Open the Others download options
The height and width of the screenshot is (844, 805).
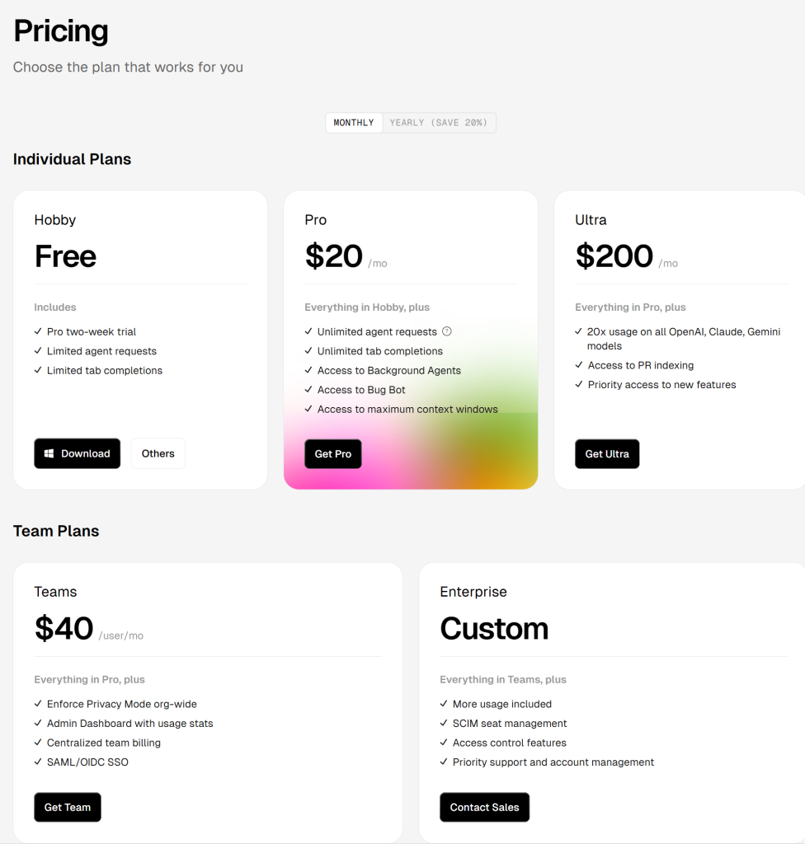coord(158,453)
